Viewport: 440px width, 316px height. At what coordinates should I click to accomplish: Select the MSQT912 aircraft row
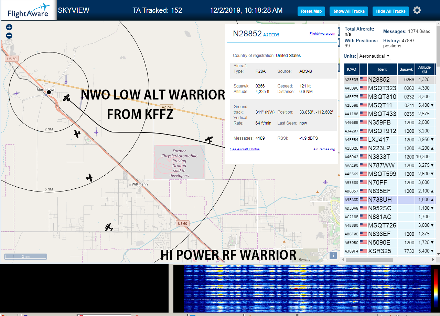point(389,131)
